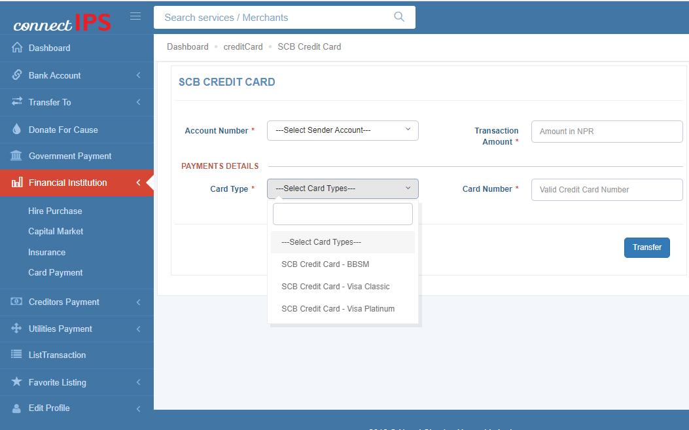This screenshot has width=689, height=430.
Task: Click the Transfer To arrows icon
Action: (18, 102)
